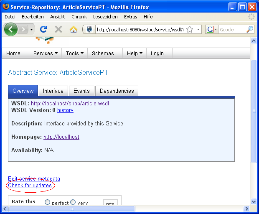The image size is (259, 214).
Task: Select the Overview tab
Action: coord(23,91)
